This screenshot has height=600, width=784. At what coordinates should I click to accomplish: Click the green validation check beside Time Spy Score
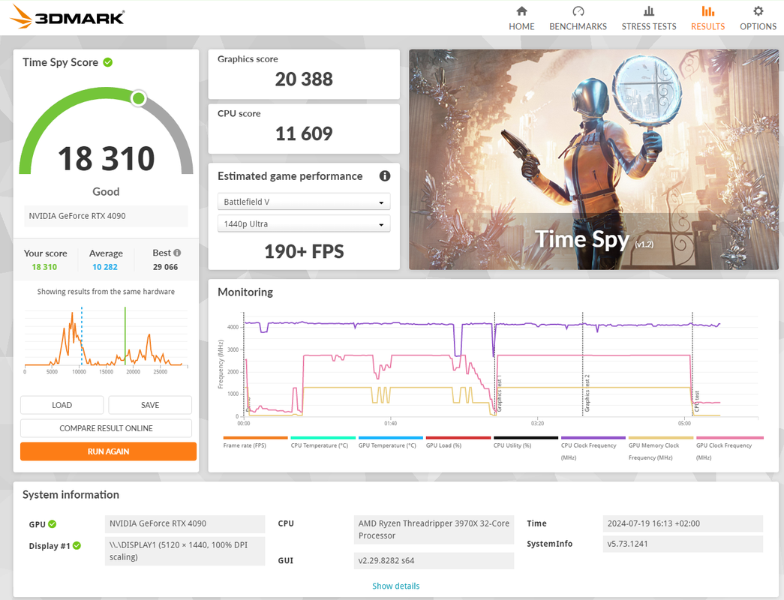coord(108,62)
